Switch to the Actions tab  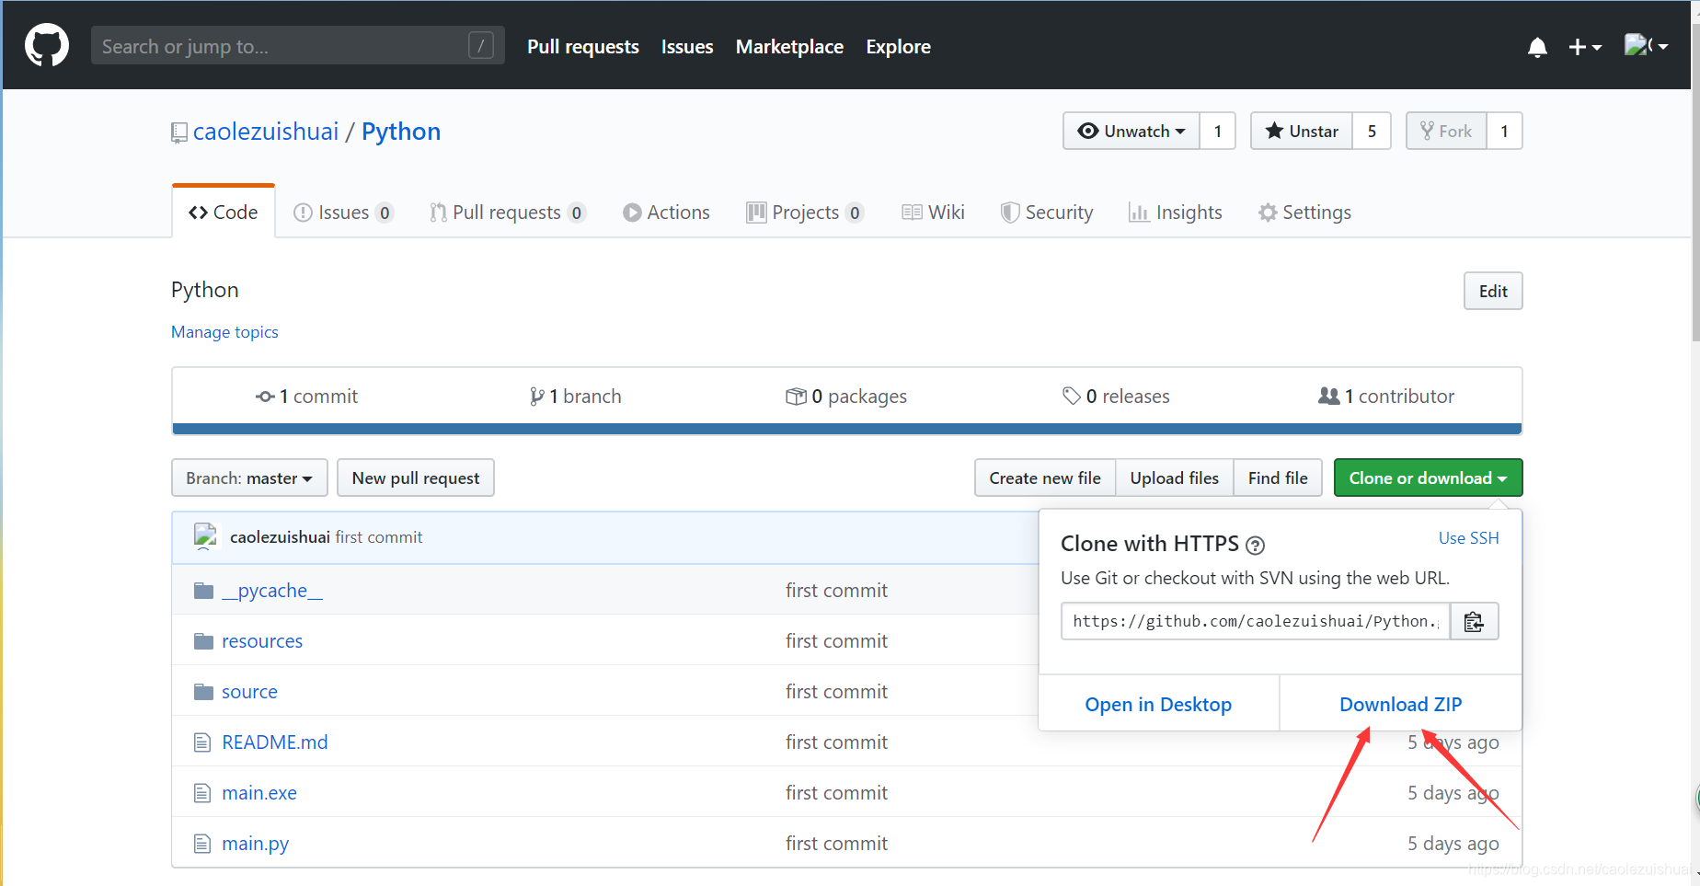pos(666,213)
